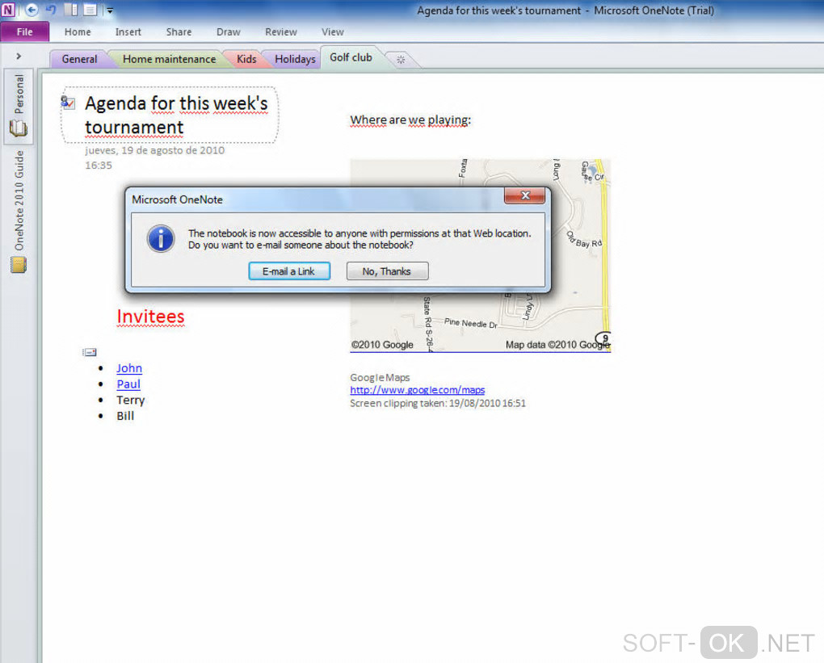
Task: Click the Personal notebook book icon
Action: [x=19, y=128]
